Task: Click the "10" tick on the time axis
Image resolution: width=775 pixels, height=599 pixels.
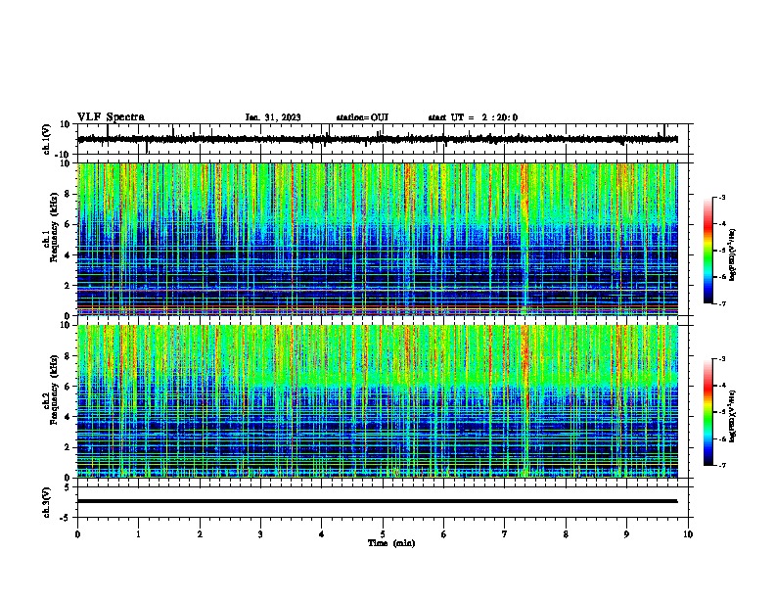Action: tap(688, 534)
